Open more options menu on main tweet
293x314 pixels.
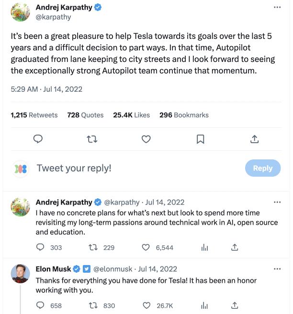coord(277,8)
